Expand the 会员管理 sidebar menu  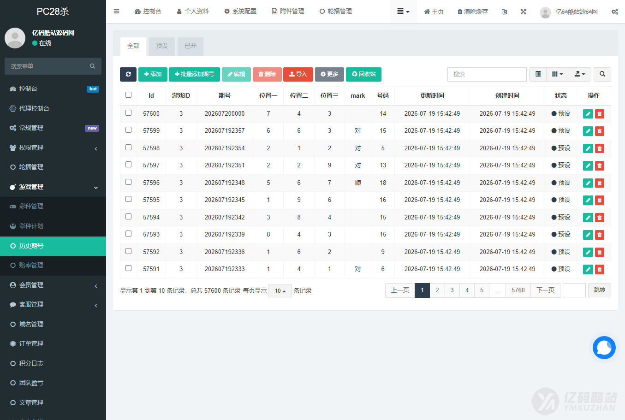(x=53, y=285)
